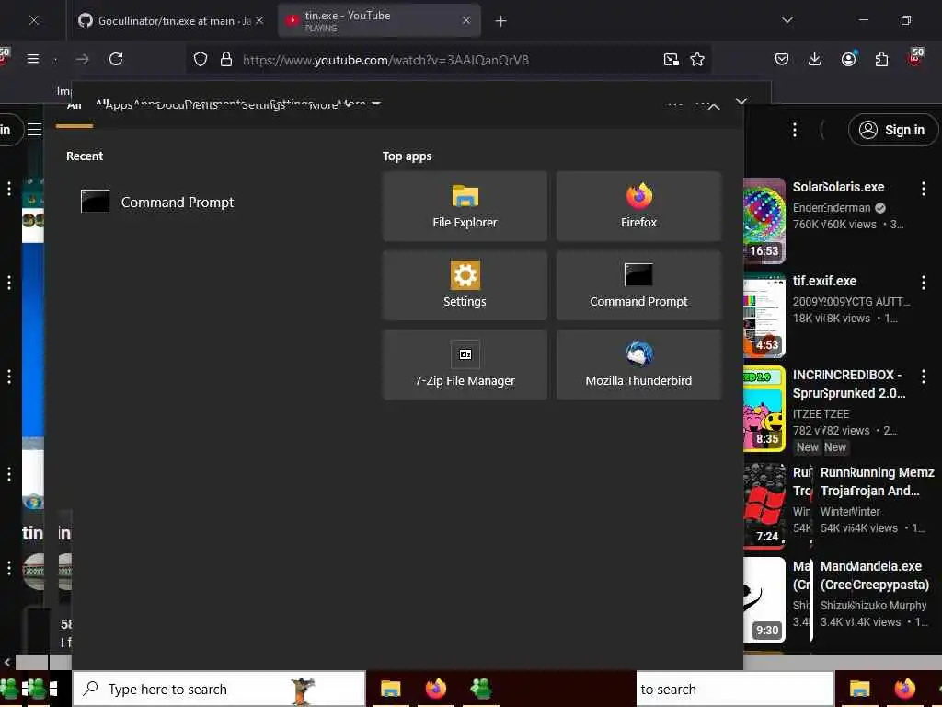Click the icon left of the bookmark star
The width and height of the screenshot is (942, 707).
point(671,59)
